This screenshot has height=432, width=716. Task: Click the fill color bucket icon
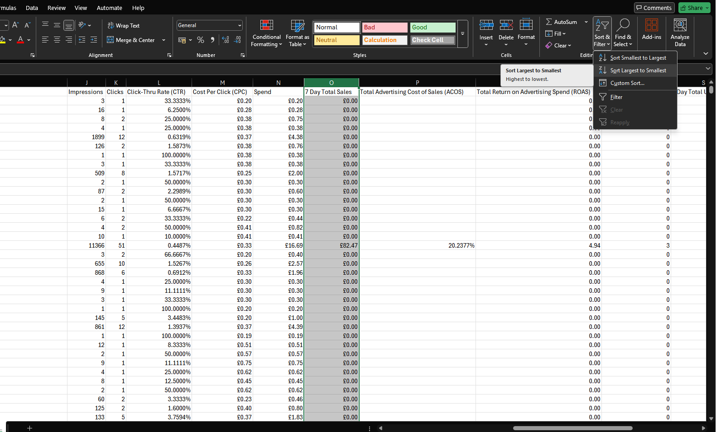point(3,40)
